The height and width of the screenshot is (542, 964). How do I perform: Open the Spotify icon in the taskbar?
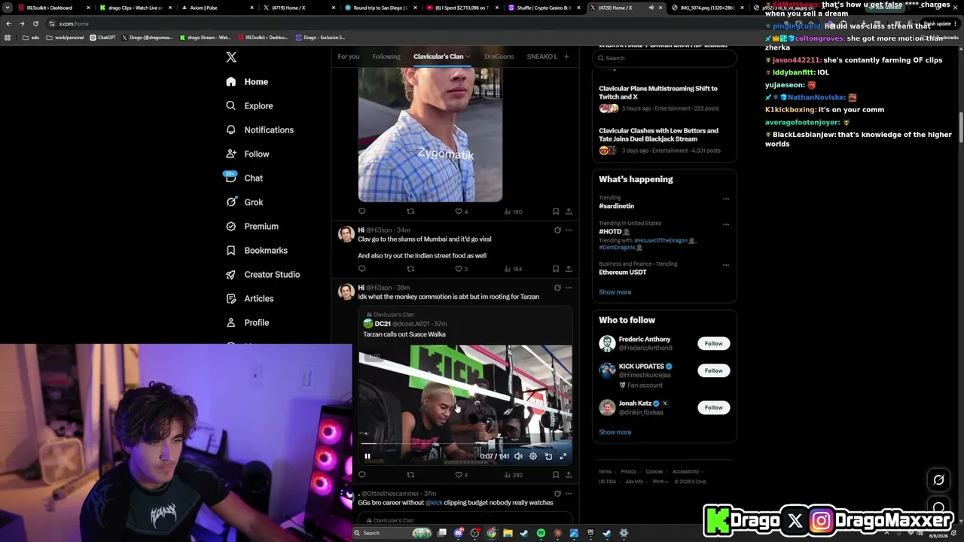coord(541,533)
